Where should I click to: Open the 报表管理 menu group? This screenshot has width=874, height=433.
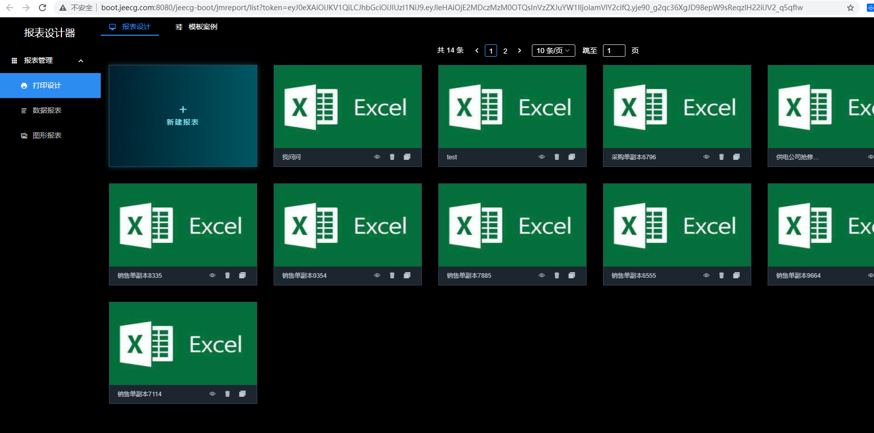tap(50, 60)
